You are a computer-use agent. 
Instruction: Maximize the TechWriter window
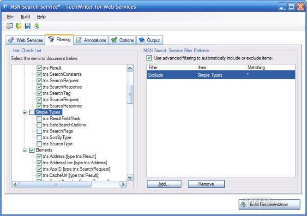[x=291, y=7]
